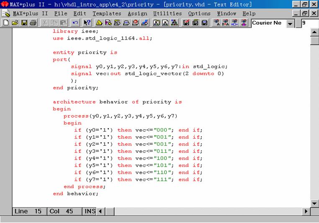The height and width of the screenshot is (223, 319).
Task: Open the MAX+plus II menu
Action: tap(30, 14)
